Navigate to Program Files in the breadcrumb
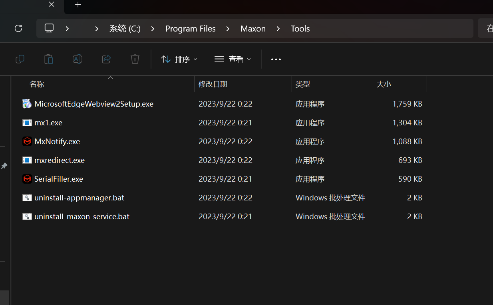Viewport: 493px width, 305px height. coord(191,29)
